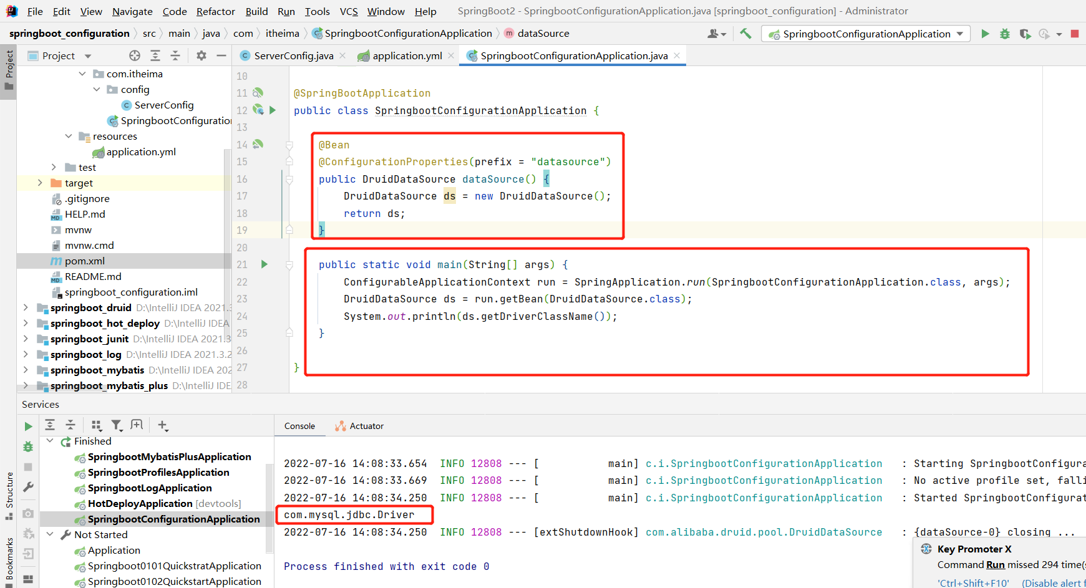Collapse the resources folder node
Screen dimensions: 1086x588
tap(69, 136)
